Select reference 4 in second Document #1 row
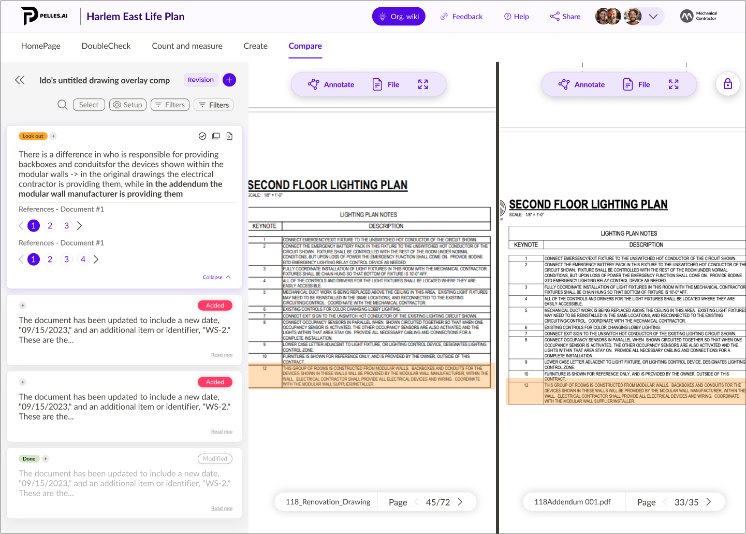The image size is (746, 534). [83, 259]
